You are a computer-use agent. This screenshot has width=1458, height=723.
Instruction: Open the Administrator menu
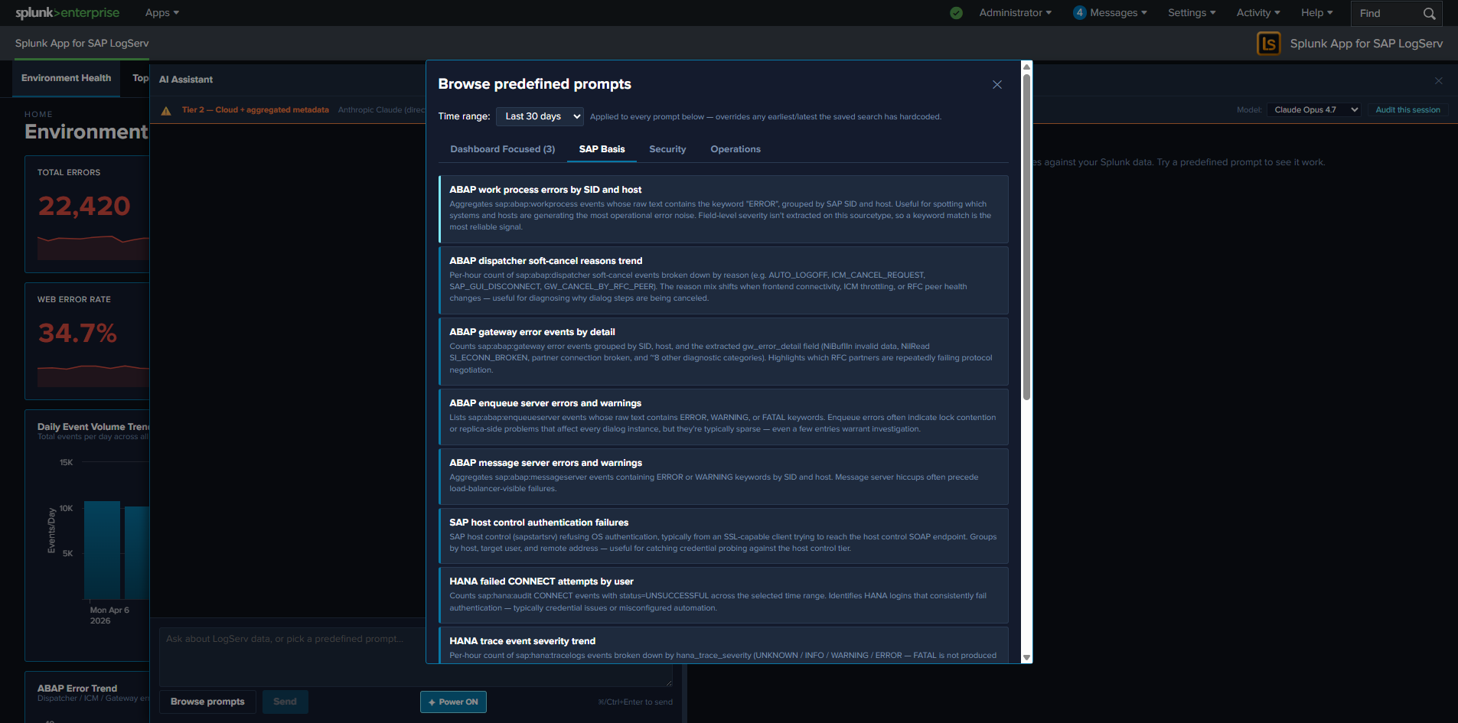[x=1015, y=13]
